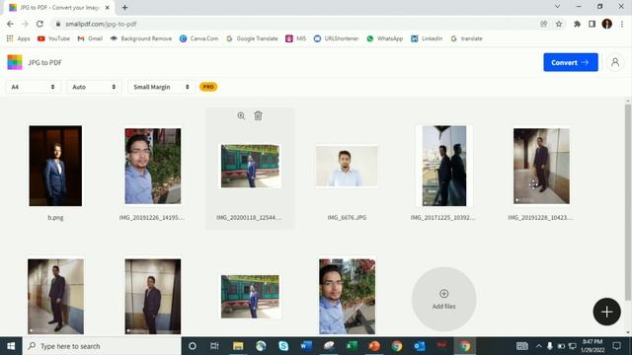Open the A4 page size dropdown
This screenshot has width=632, height=355.
pyautogui.click(x=33, y=87)
